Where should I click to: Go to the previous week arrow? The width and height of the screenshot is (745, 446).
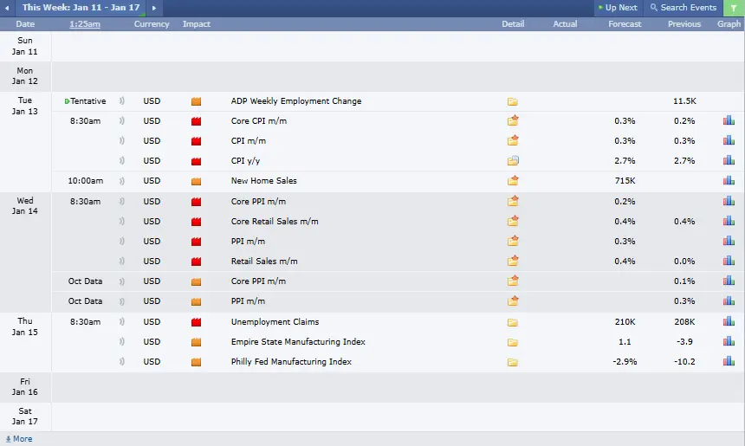[x=7, y=8]
